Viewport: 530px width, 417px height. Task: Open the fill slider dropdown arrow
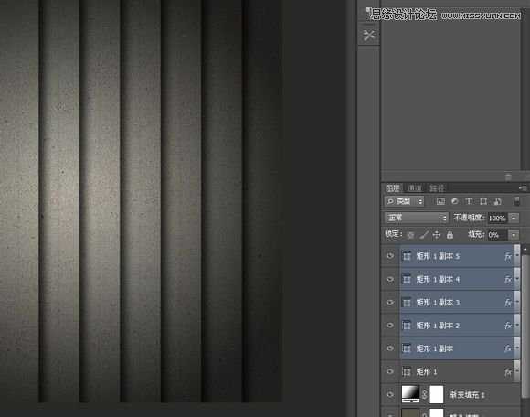click(x=514, y=235)
